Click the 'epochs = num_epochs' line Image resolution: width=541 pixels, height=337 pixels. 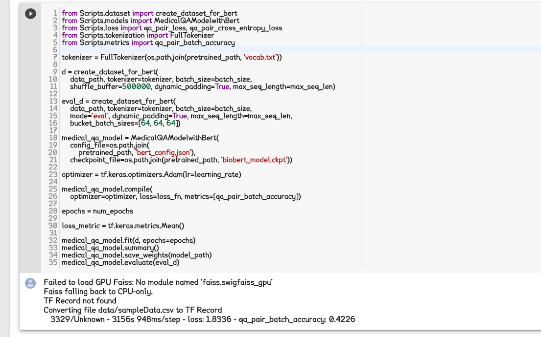[97, 211]
